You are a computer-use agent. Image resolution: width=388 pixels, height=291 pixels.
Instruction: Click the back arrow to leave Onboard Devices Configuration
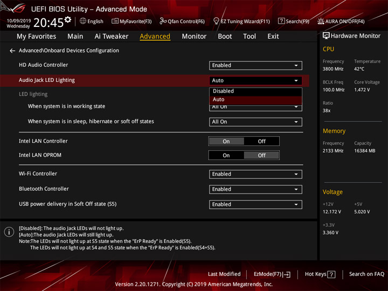pyautogui.click(x=12, y=51)
